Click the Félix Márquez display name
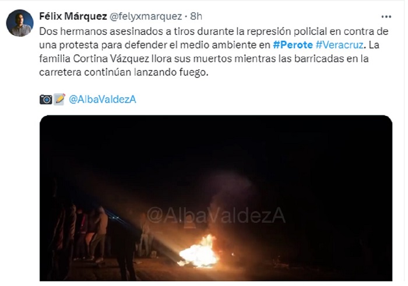Screen dimensions: 408x286 [x=73, y=16]
